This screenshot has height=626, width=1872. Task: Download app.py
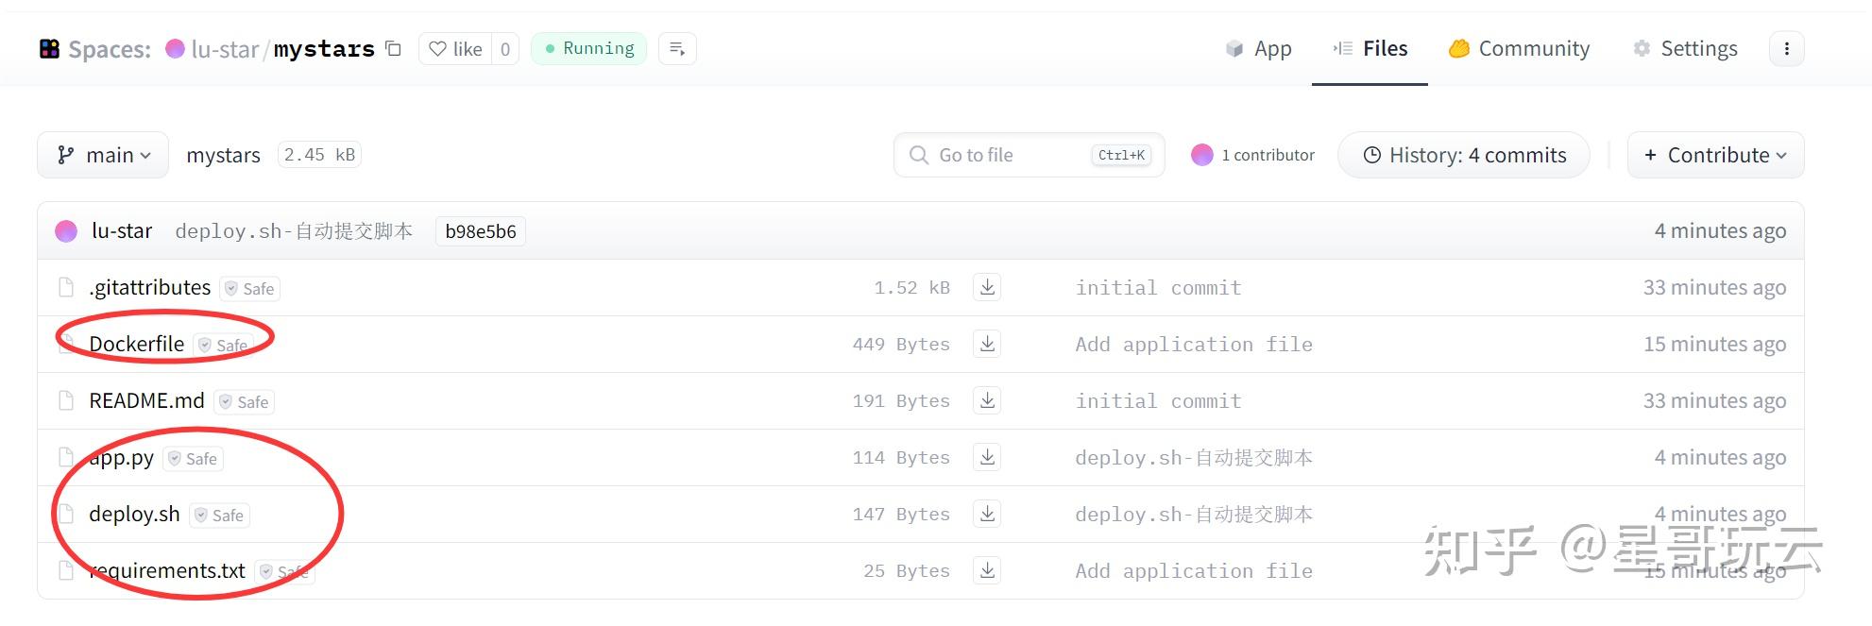click(x=987, y=457)
